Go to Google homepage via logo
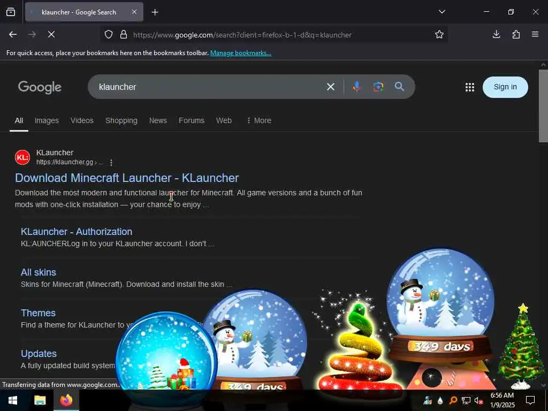 [40, 87]
